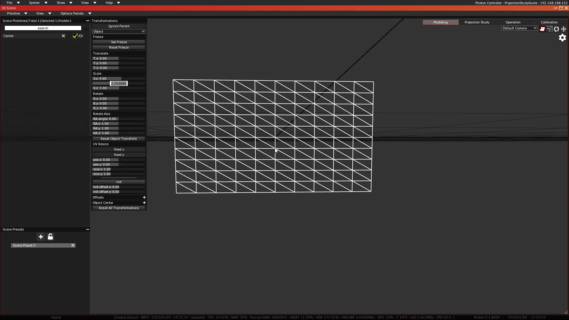Open the Default Camera dropdown
This screenshot has height=320, width=569.
point(519,28)
